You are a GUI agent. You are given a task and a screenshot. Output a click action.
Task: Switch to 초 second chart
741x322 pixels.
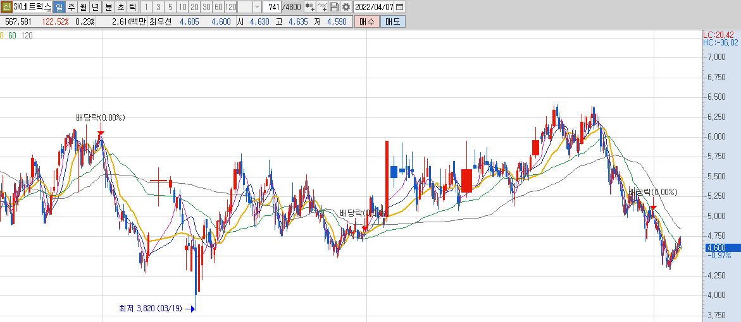pyautogui.click(x=120, y=7)
